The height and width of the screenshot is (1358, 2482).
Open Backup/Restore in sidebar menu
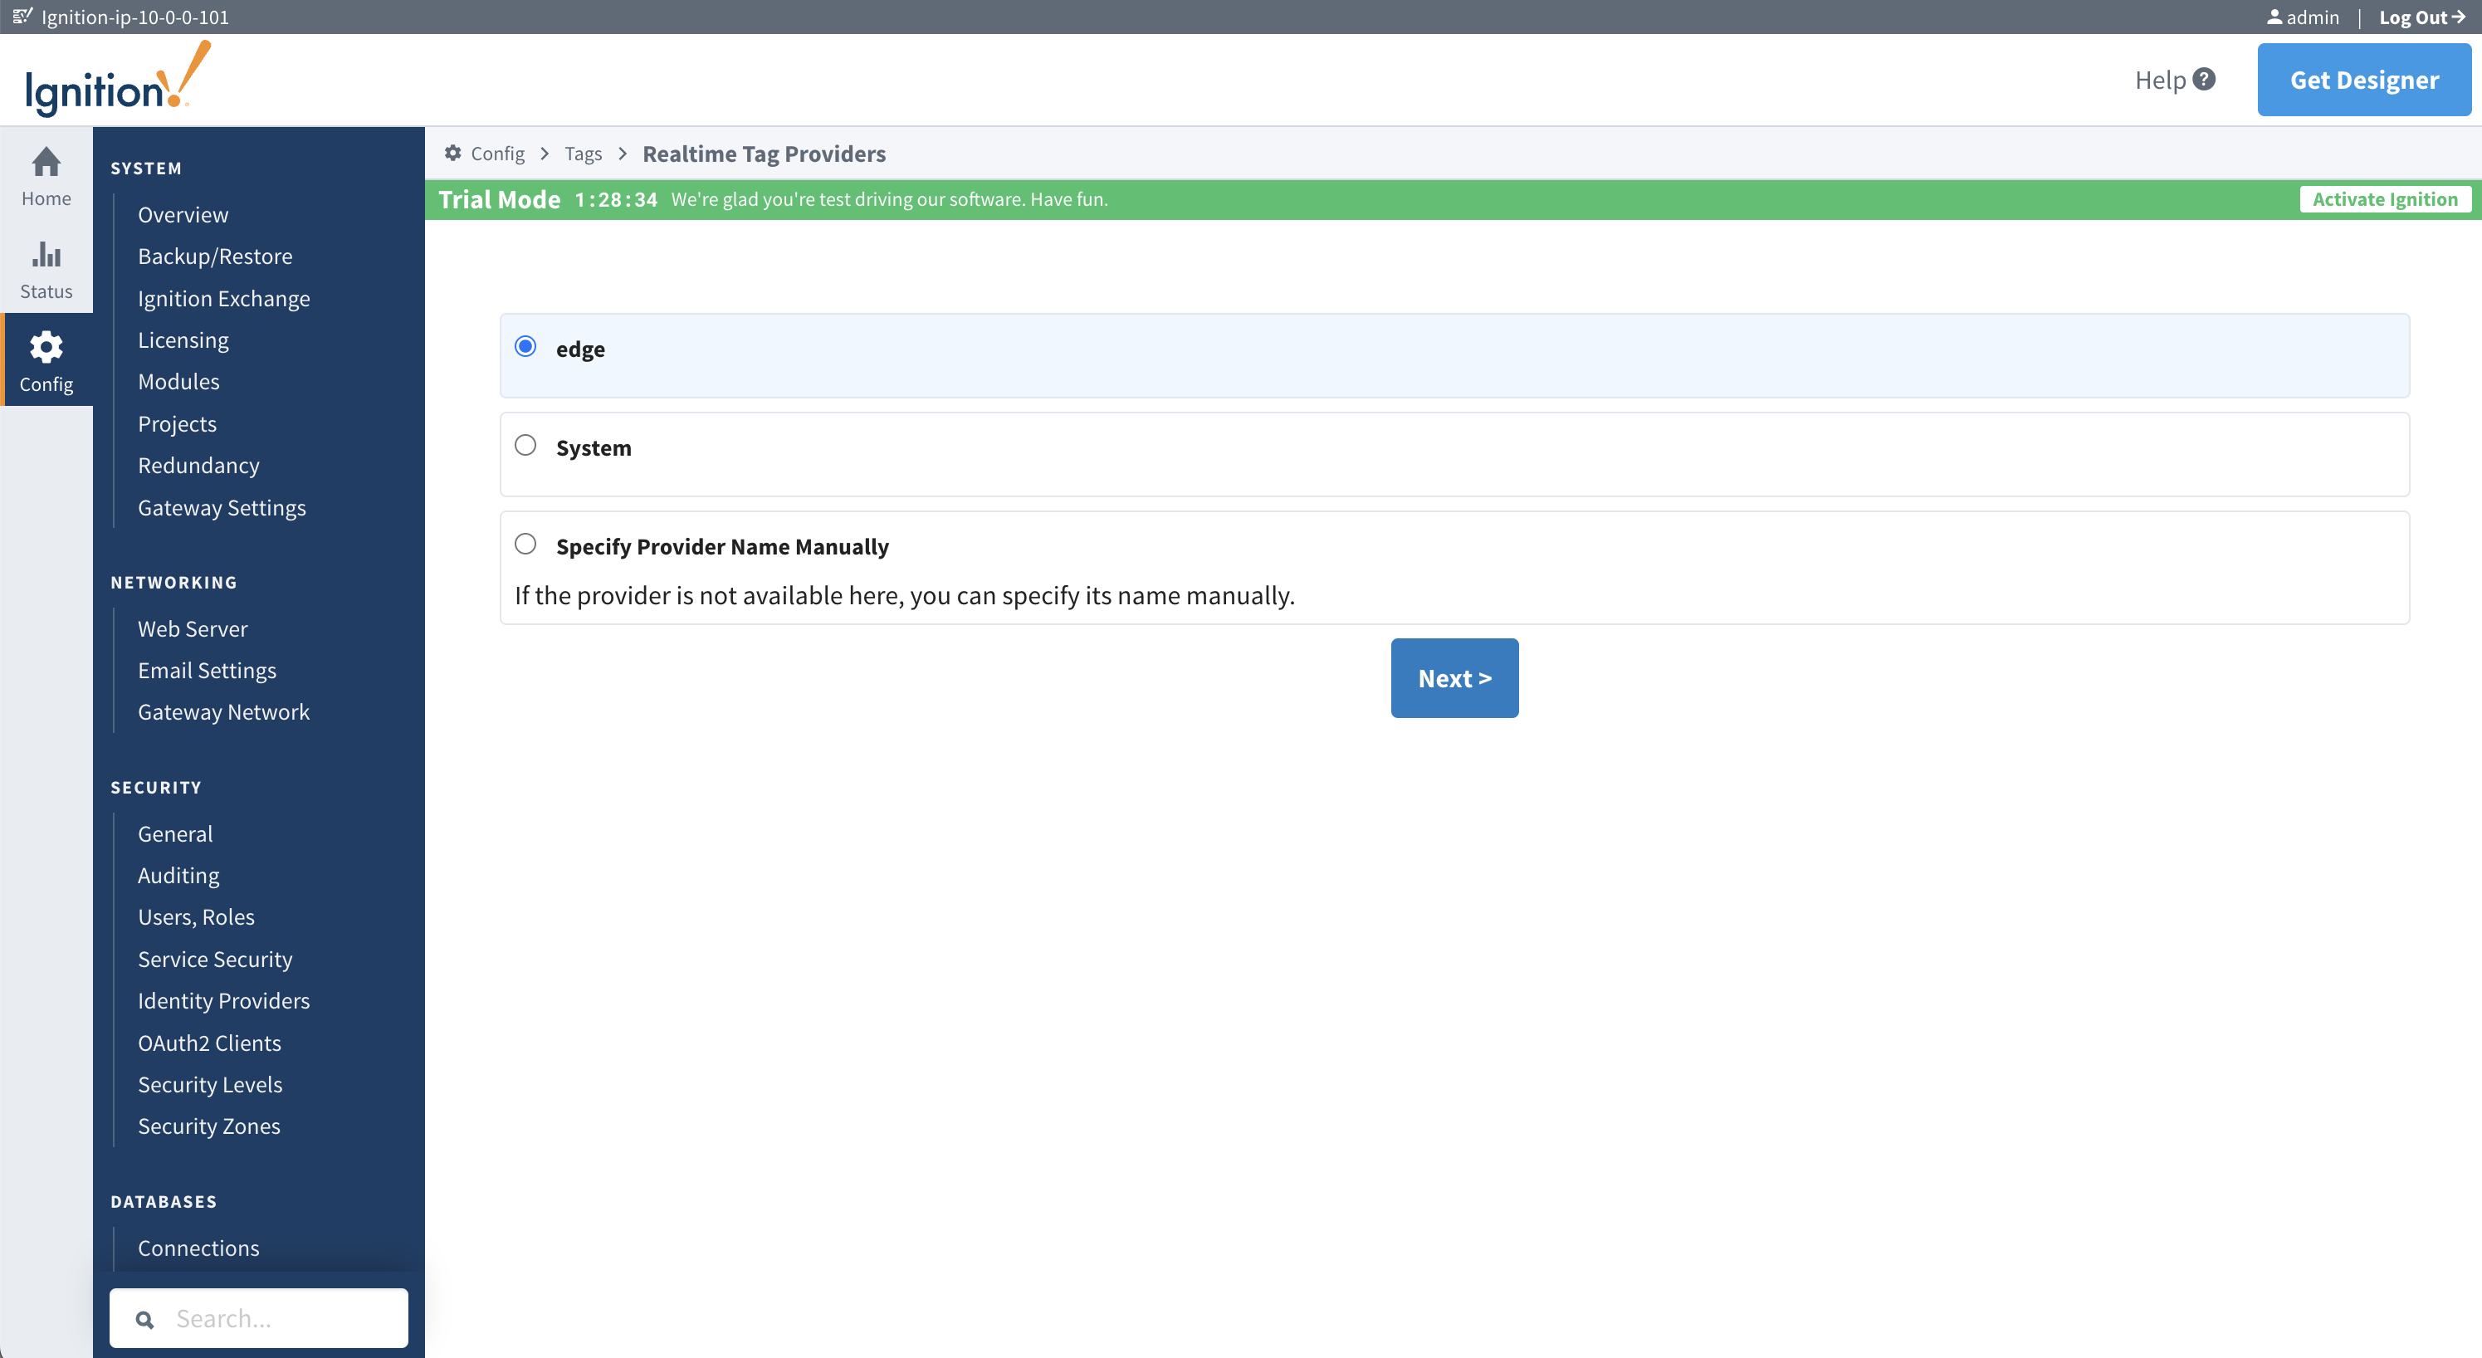pos(215,256)
